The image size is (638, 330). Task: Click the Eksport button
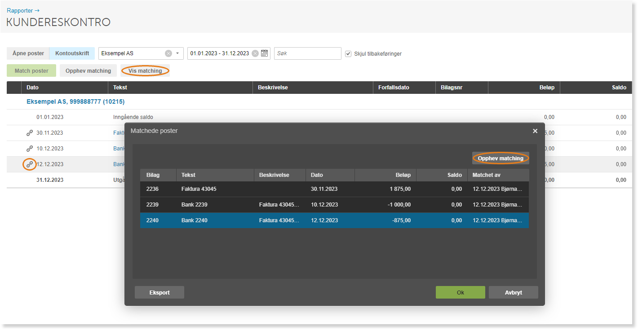coord(159,292)
